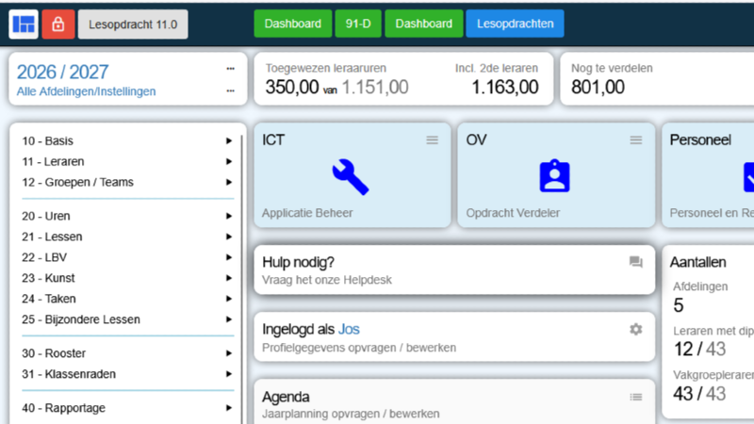Open the hamburger menu on the ICT card
This screenshot has height=424, width=754.
(432, 139)
